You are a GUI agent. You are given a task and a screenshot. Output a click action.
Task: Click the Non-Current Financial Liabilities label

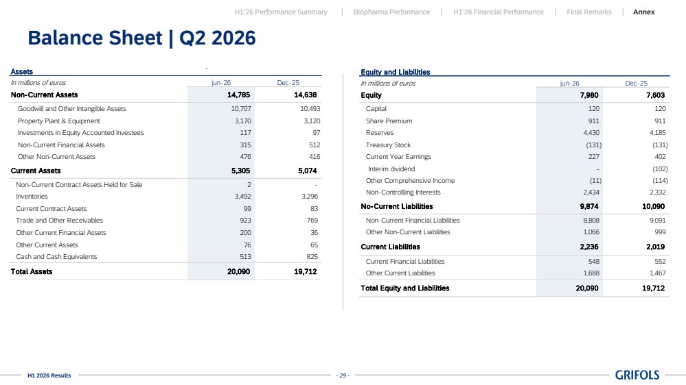(413, 221)
